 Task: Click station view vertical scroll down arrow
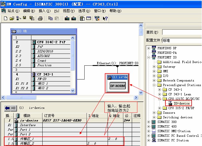tap(141, 92)
